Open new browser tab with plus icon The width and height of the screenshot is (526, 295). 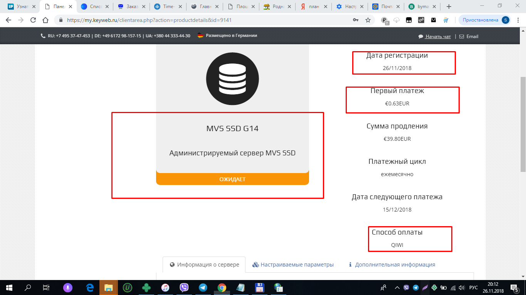(449, 7)
